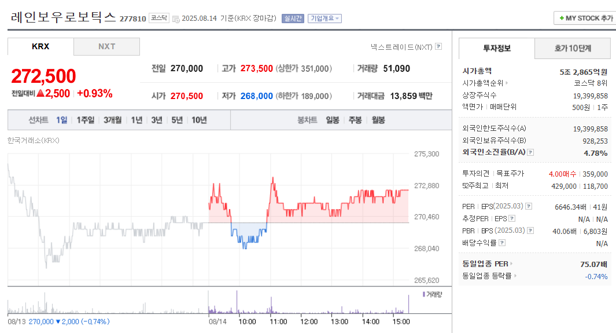616x333 pixels.
Task: Click the stock code 277810
Action: [133, 19]
